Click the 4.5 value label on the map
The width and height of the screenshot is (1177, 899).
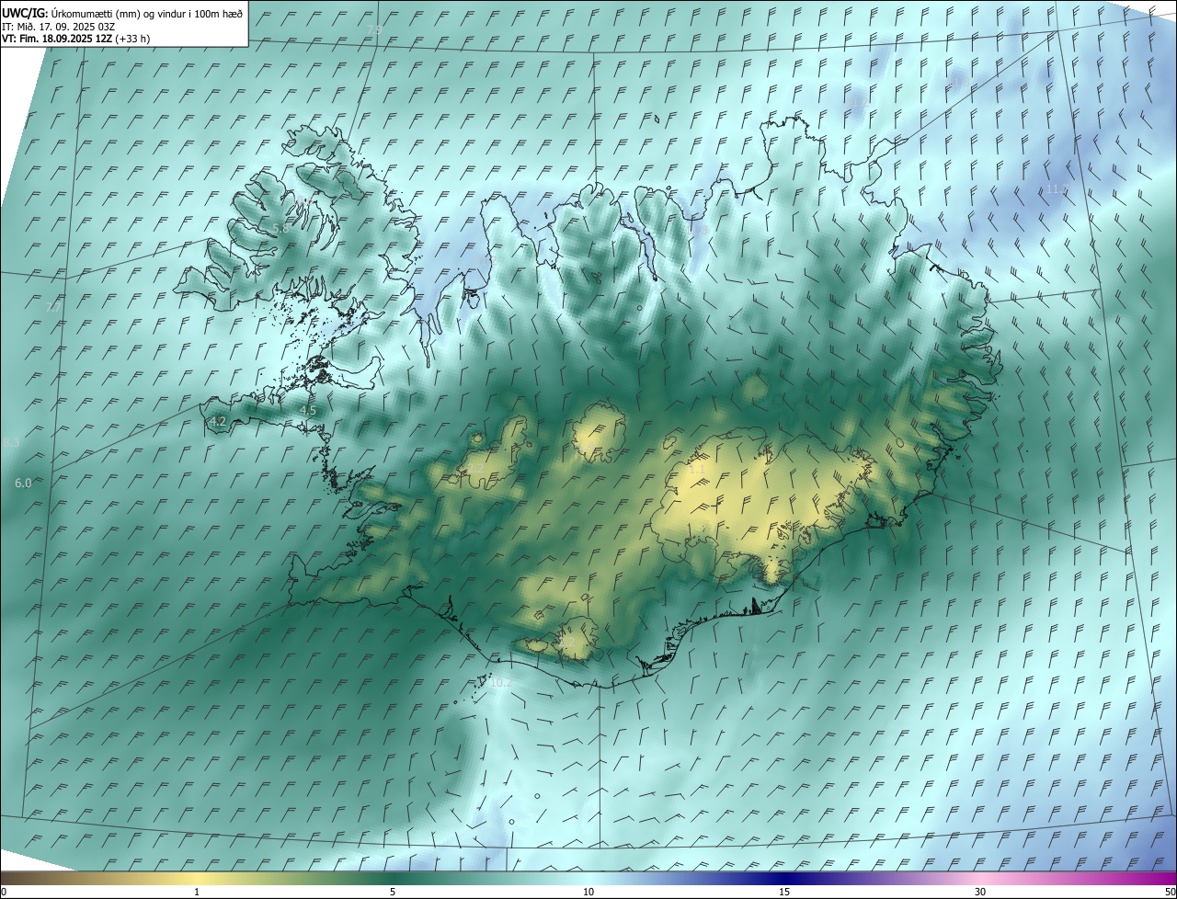[x=308, y=411]
